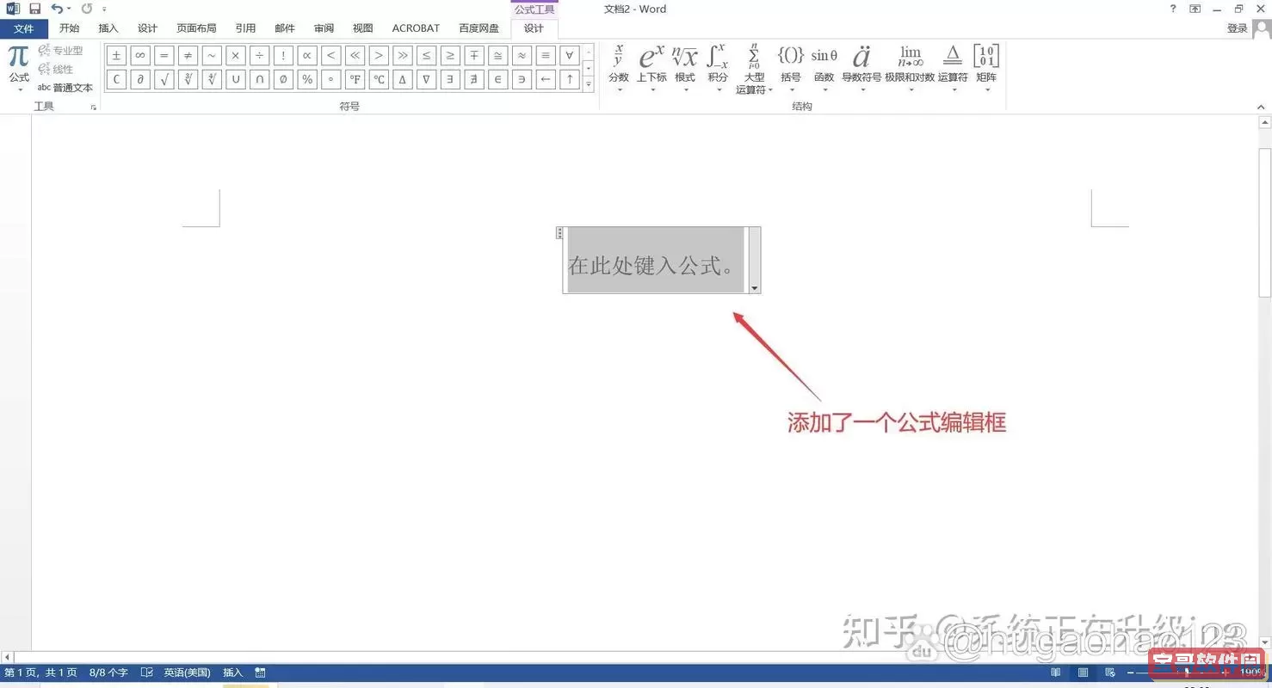Insert the degrees Celsius °C symbol
This screenshot has height=688, width=1272.
[379, 80]
